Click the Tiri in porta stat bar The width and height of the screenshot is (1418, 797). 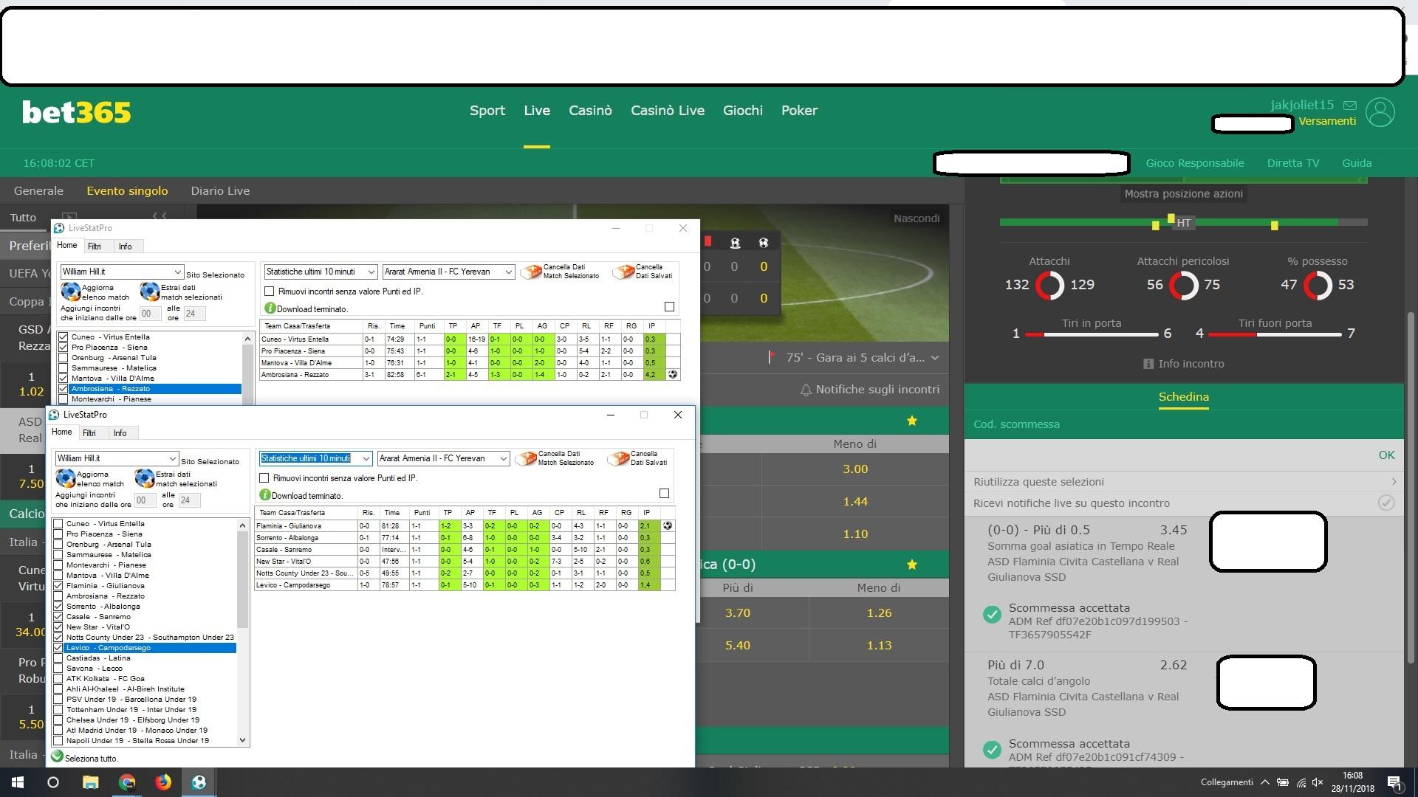(1092, 334)
